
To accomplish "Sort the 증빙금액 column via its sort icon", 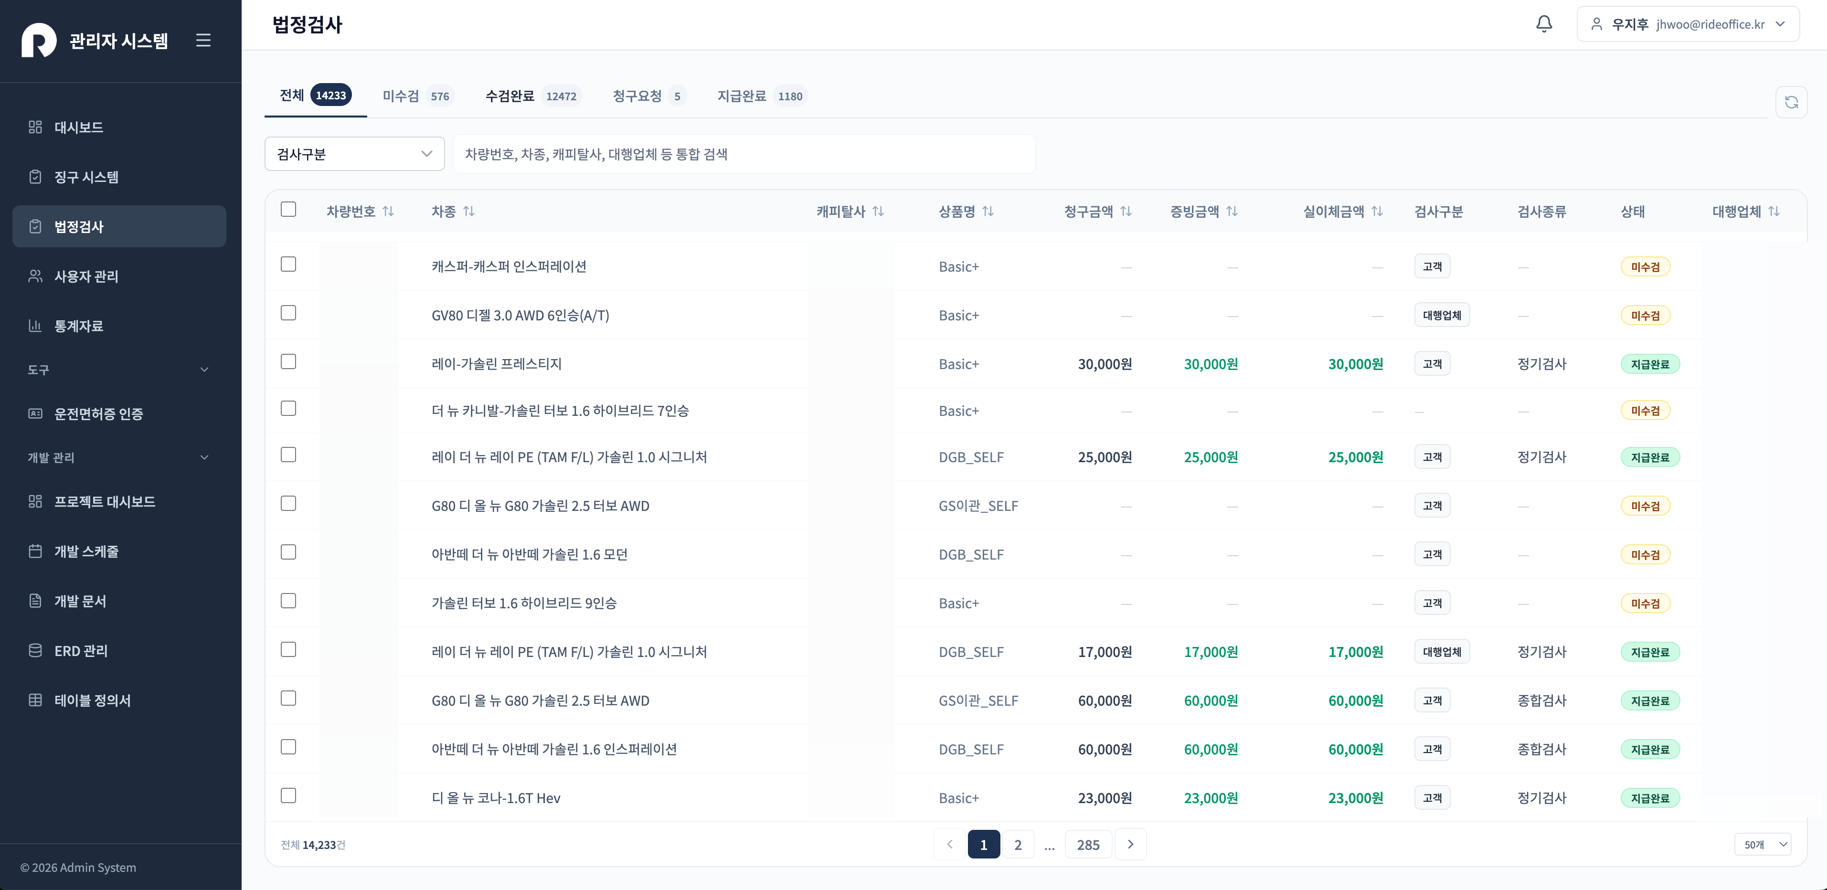I will pos(1232,212).
